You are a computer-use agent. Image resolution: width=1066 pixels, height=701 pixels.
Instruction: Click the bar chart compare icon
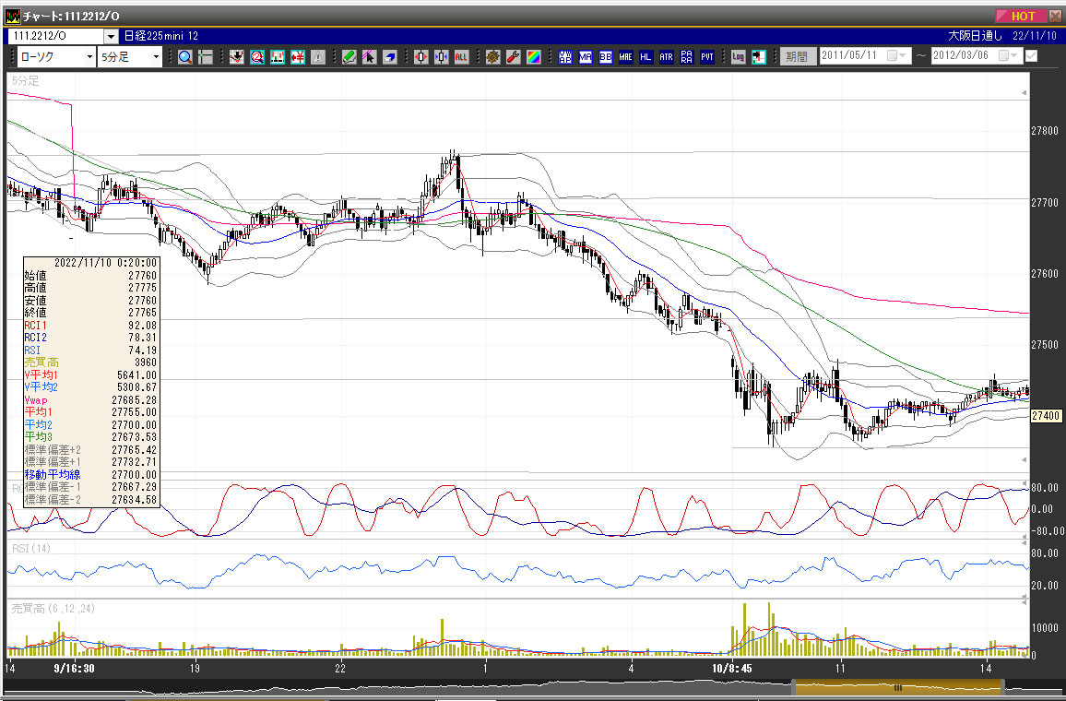click(x=277, y=57)
